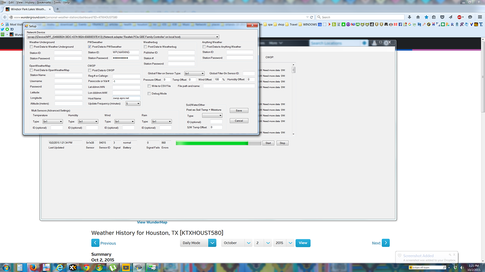Open uTorrent from taskbar
Screen dimensions: 485x272
(x=112, y=267)
